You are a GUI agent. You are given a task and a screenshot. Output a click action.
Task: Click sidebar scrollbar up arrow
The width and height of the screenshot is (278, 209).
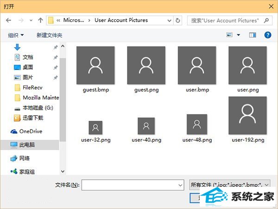(63, 46)
